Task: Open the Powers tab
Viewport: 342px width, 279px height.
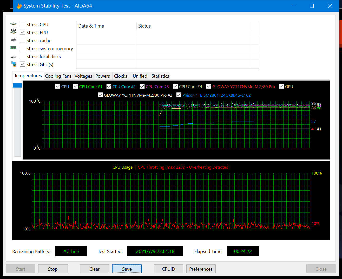Action: point(103,76)
